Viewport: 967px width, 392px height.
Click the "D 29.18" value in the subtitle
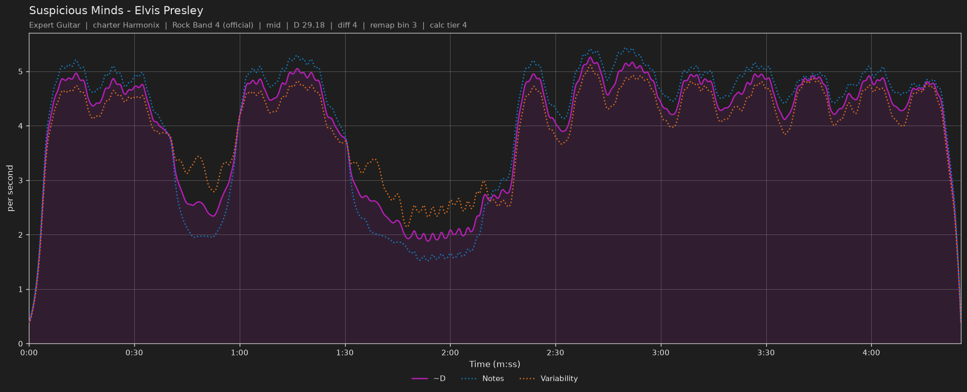pos(309,25)
